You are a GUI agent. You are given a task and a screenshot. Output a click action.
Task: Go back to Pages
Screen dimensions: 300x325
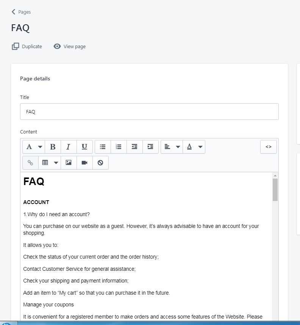point(21,12)
